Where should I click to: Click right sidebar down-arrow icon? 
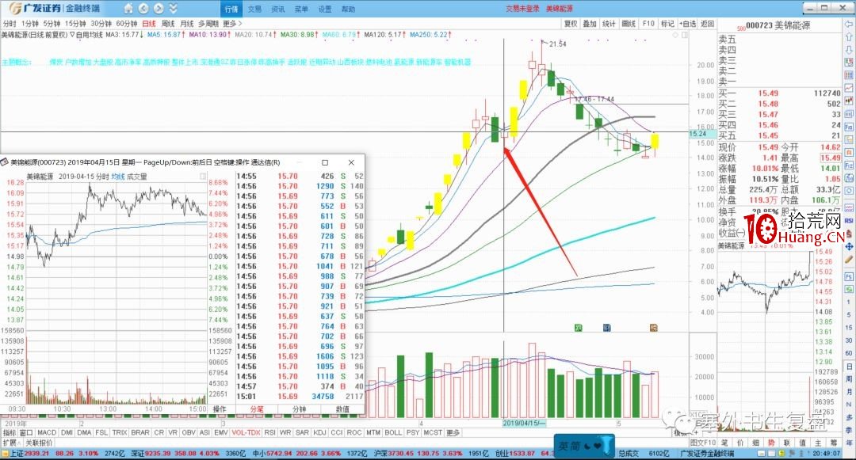849,50
